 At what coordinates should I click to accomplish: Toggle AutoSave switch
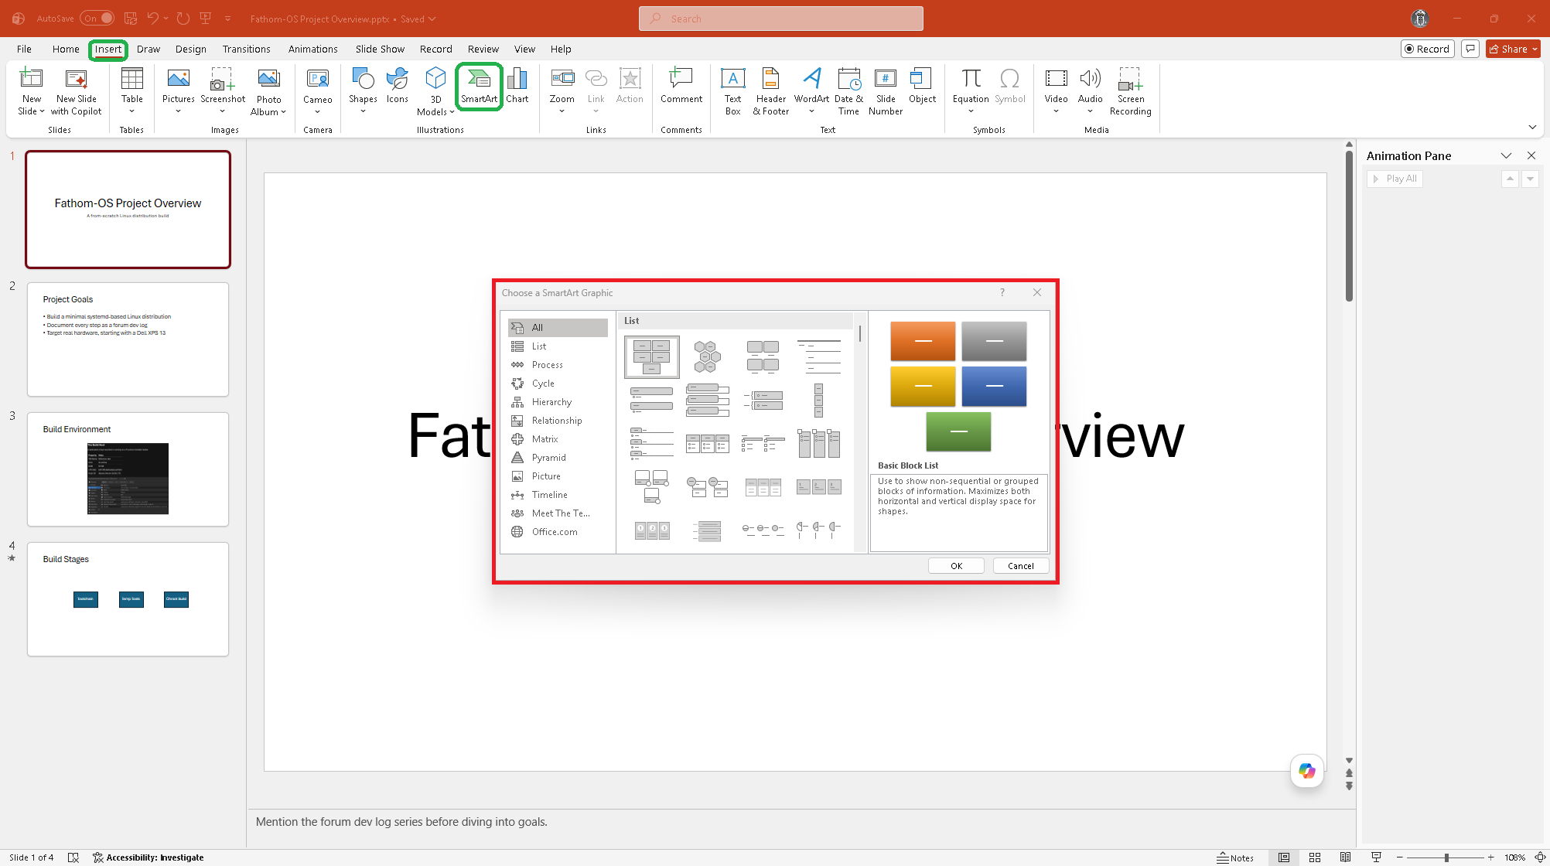pos(97,19)
